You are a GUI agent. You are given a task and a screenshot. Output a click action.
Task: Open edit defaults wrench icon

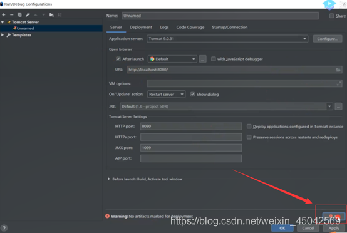point(28,15)
